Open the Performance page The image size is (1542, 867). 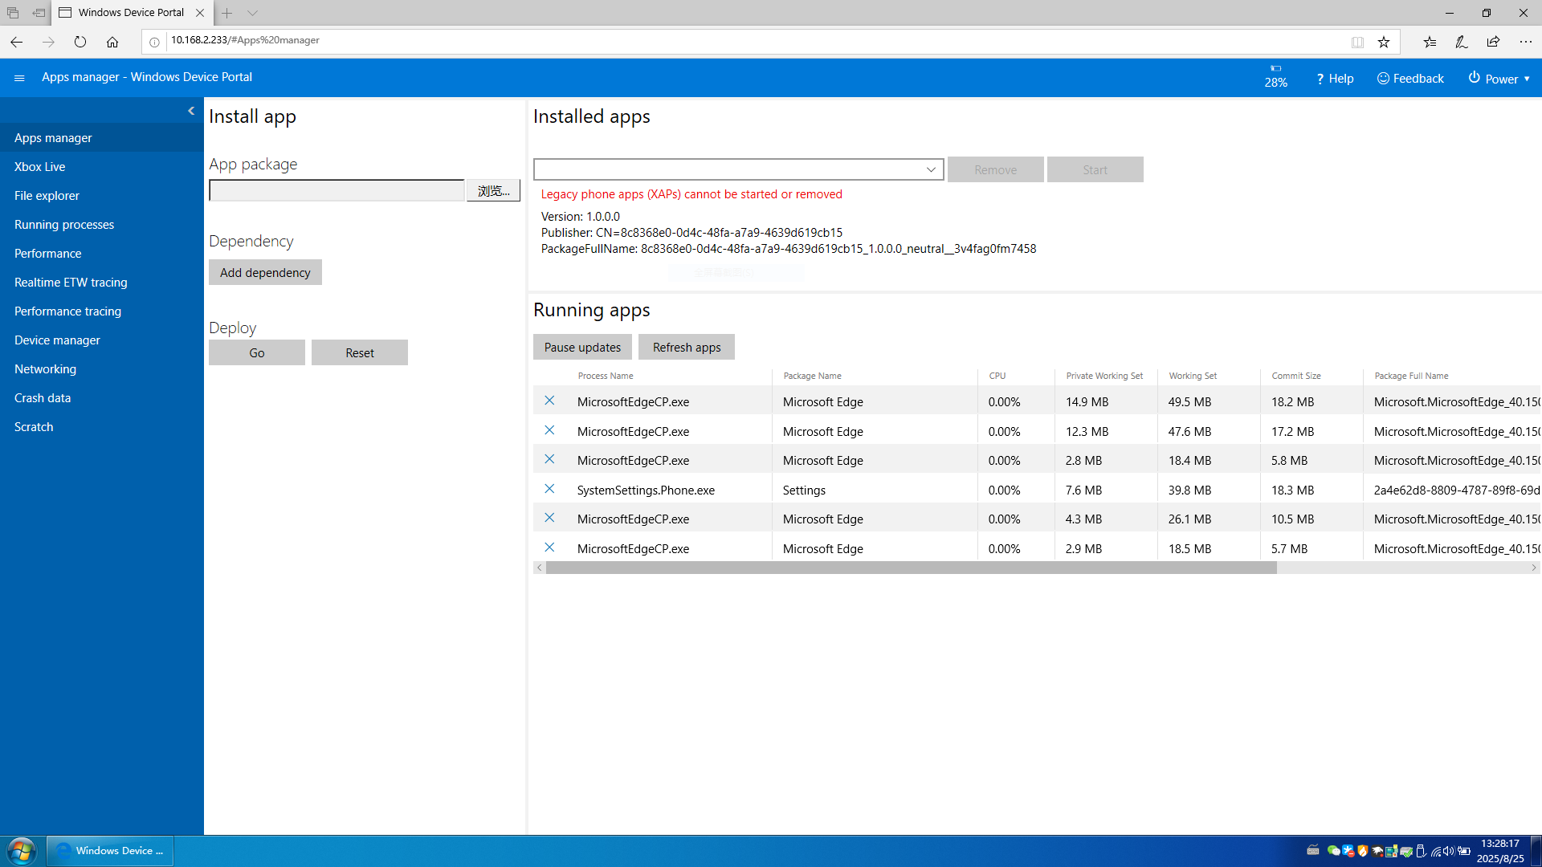click(102, 254)
